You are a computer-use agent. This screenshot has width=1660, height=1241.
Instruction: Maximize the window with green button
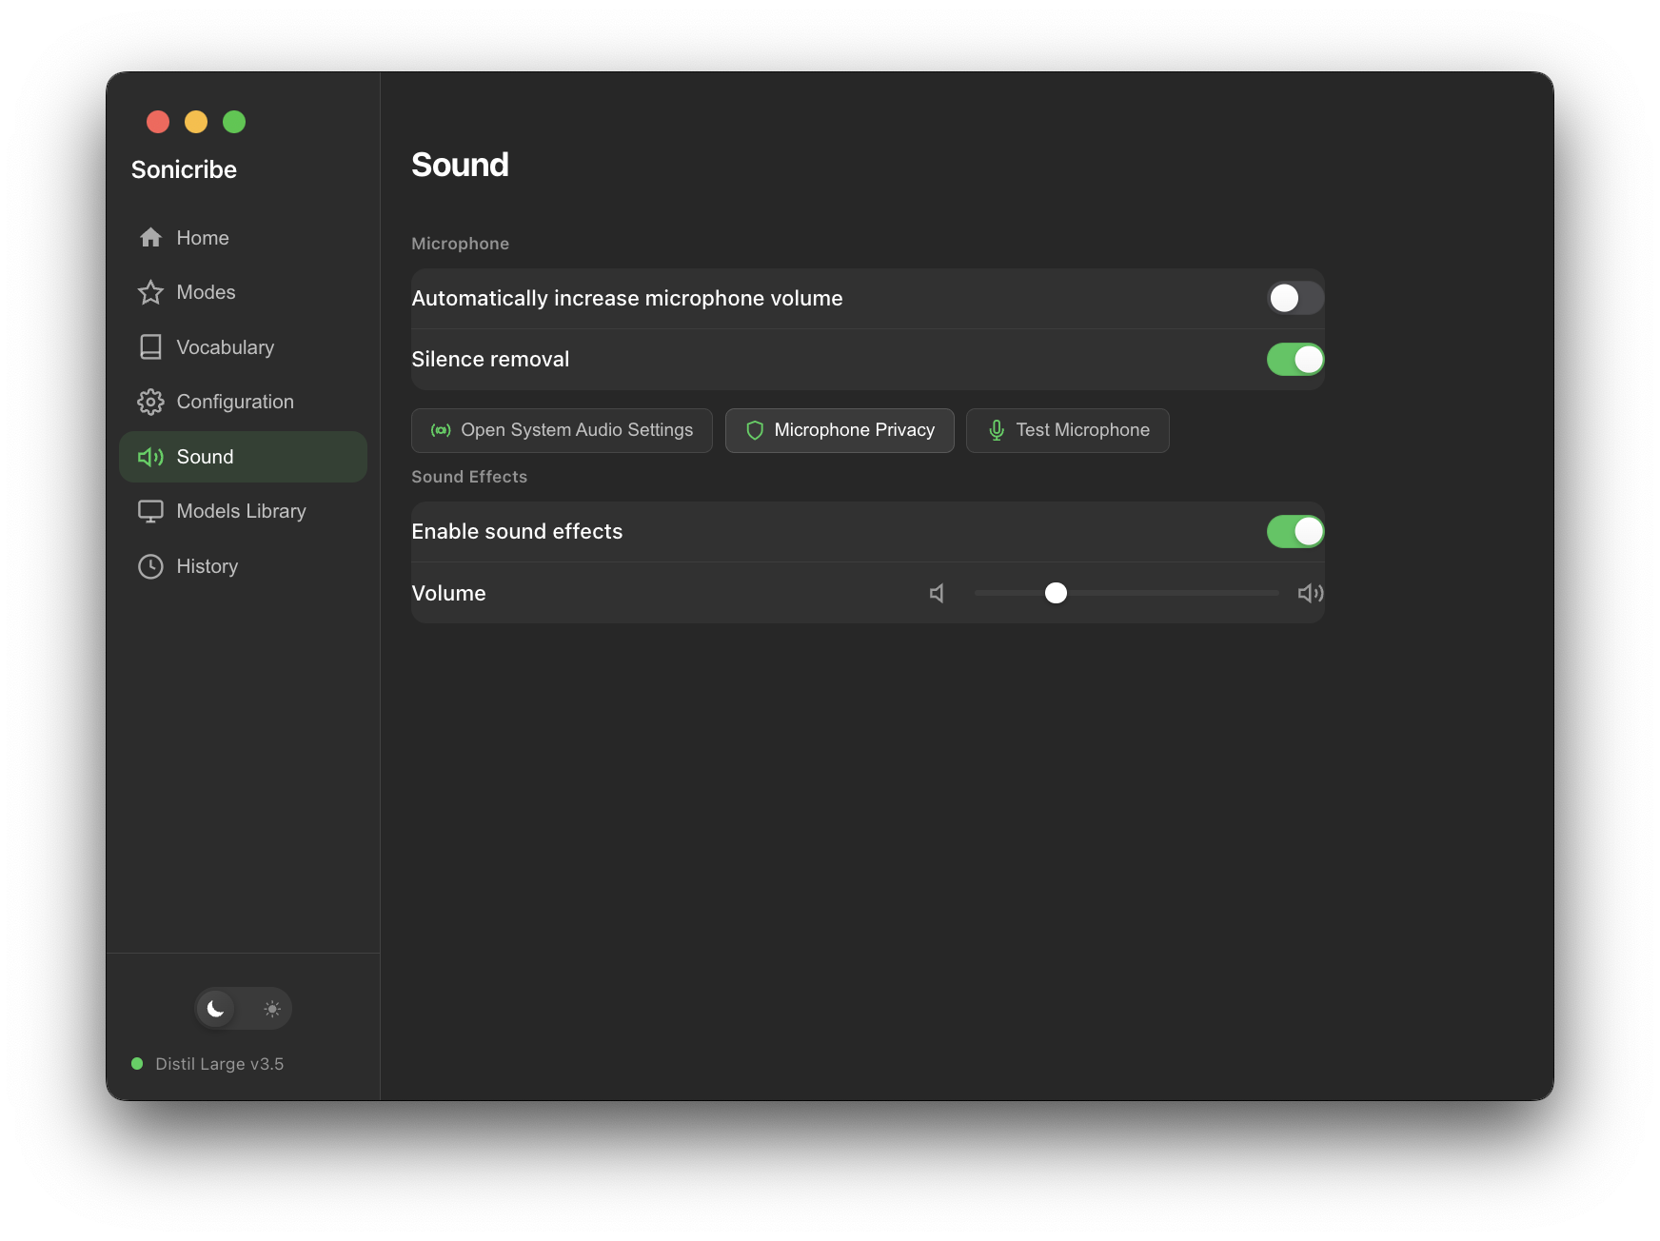234,122
